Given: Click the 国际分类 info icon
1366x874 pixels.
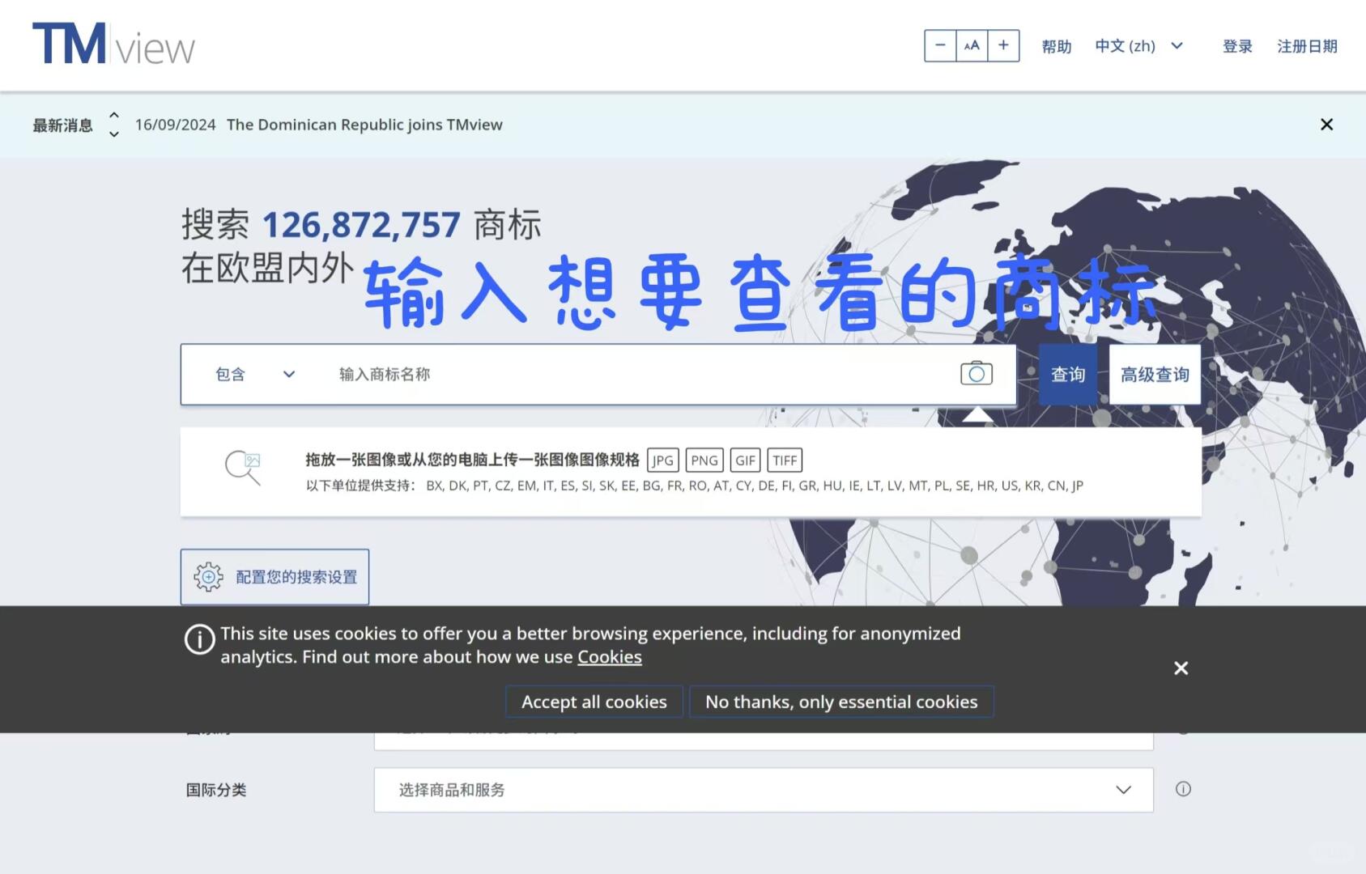Looking at the screenshot, I should coord(1183,789).
